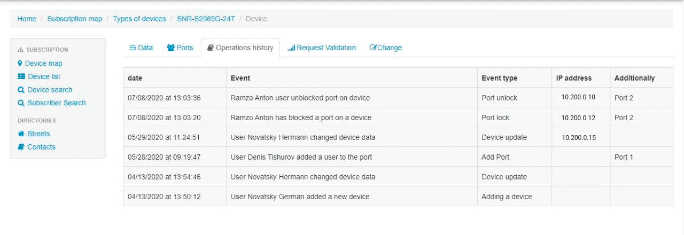Open the Subscriber Search sidebar link
684x235 pixels.
(x=57, y=103)
